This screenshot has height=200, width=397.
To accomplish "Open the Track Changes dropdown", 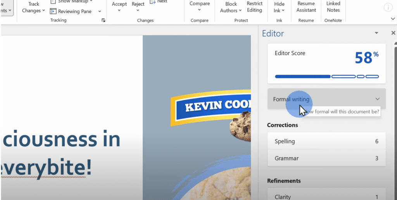I will [x=33, y=7].
